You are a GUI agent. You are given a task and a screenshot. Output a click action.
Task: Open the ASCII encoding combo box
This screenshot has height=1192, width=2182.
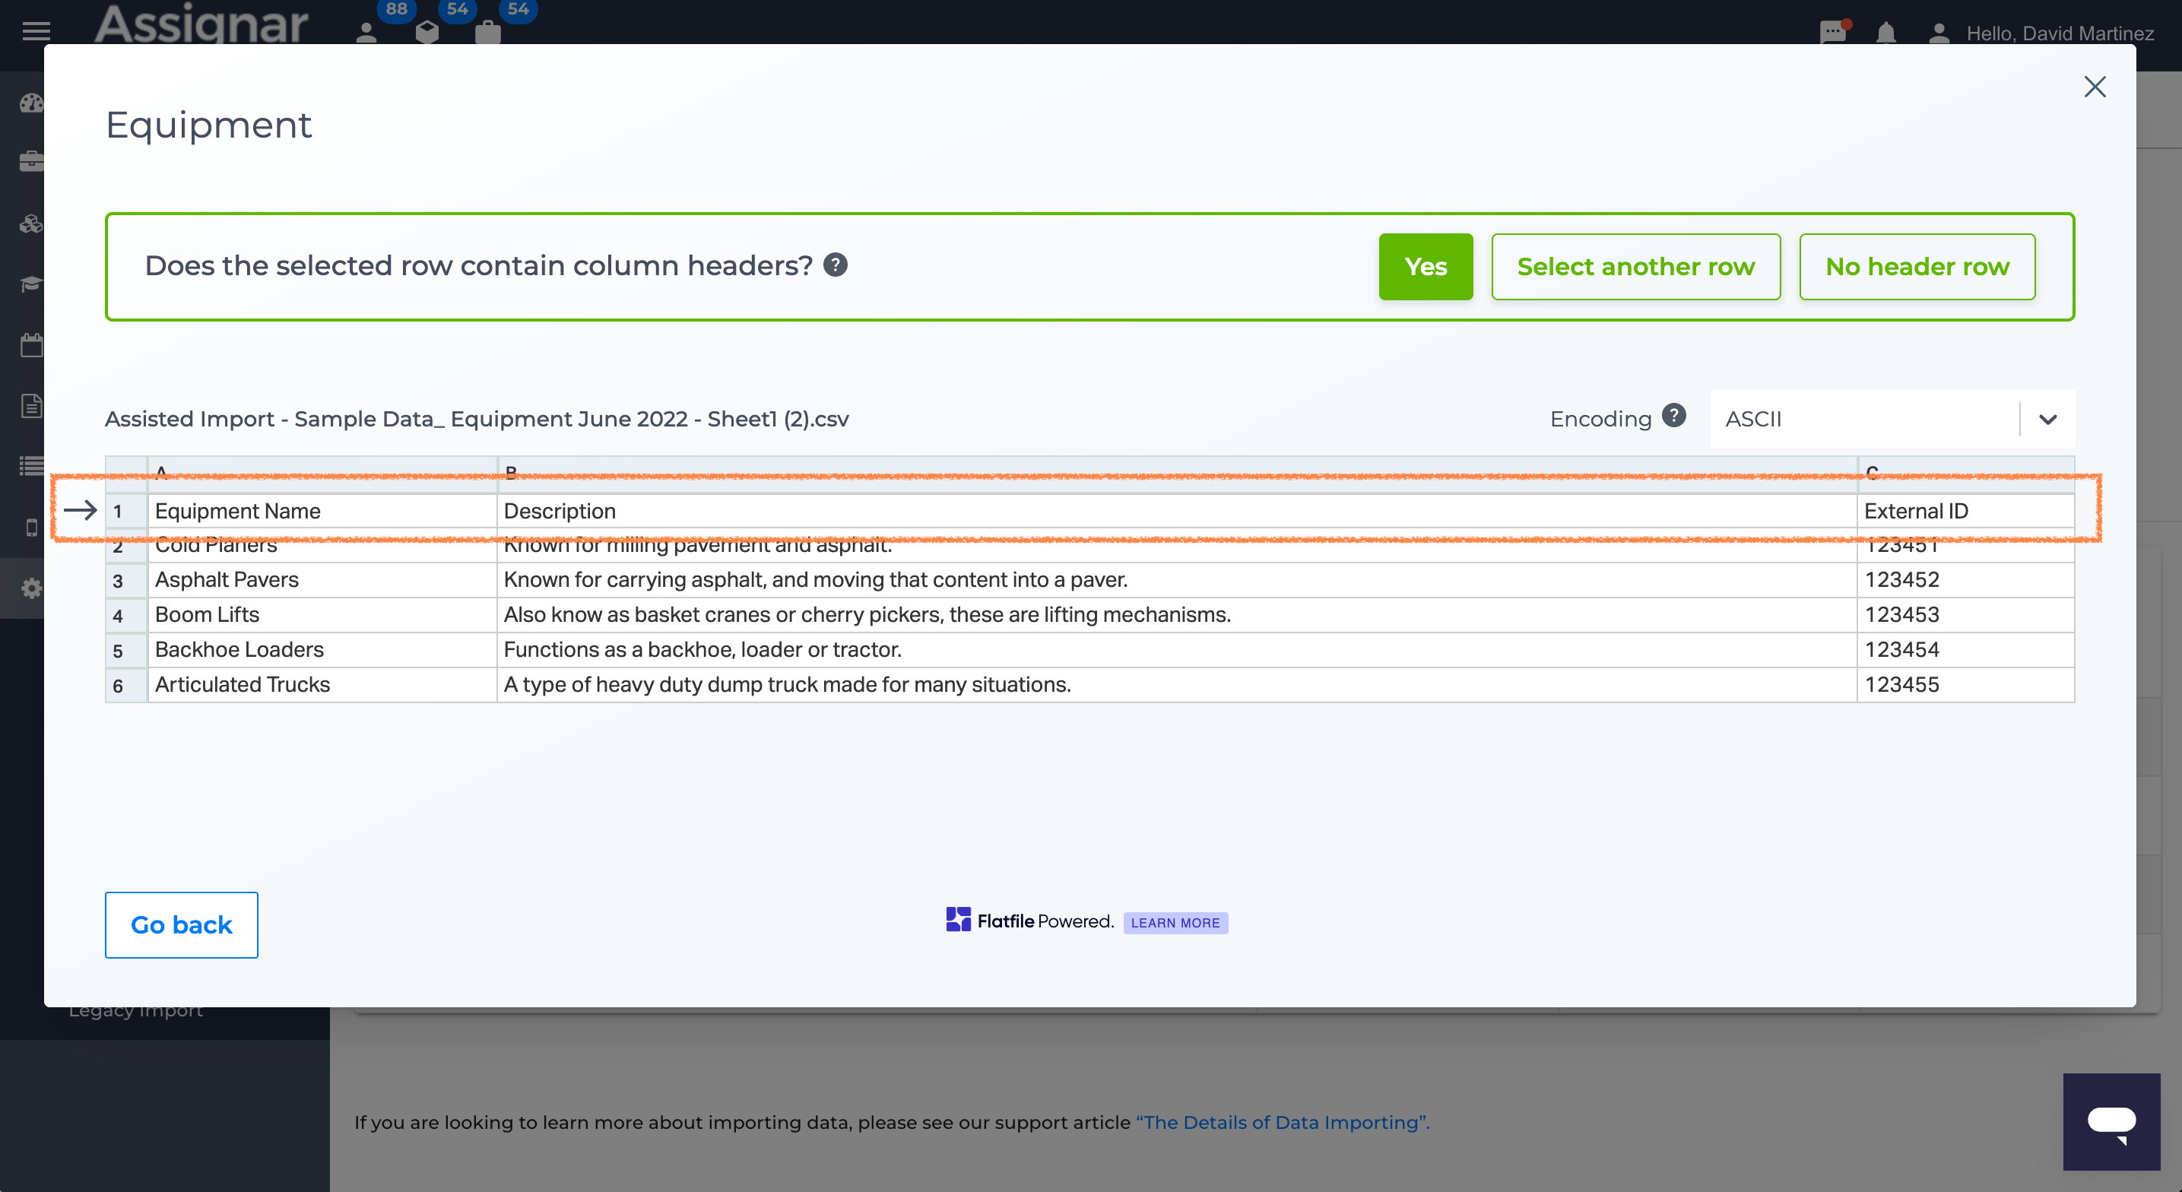(x=1892, y=419)
